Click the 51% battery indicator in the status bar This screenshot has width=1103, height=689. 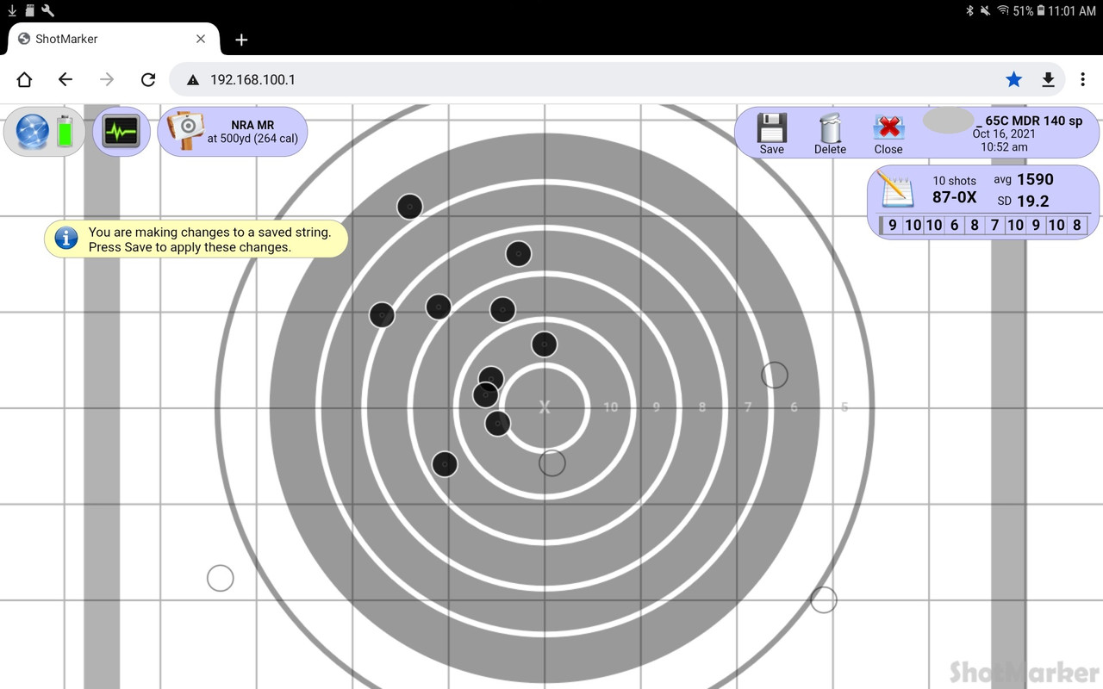click(x=1029, y=10)
